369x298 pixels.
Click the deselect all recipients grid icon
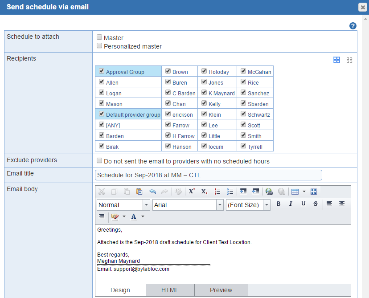(349, 60)
